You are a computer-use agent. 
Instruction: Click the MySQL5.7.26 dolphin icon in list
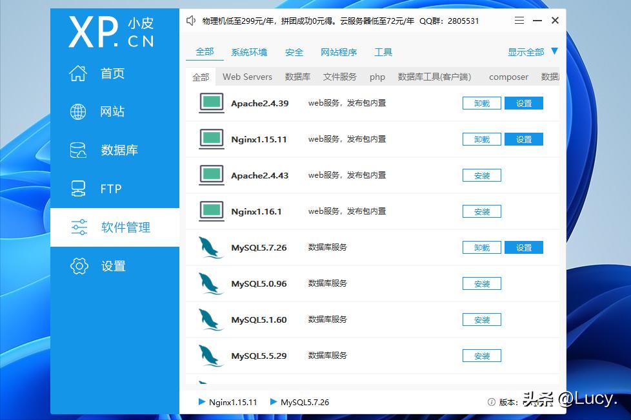click(210, 247)
